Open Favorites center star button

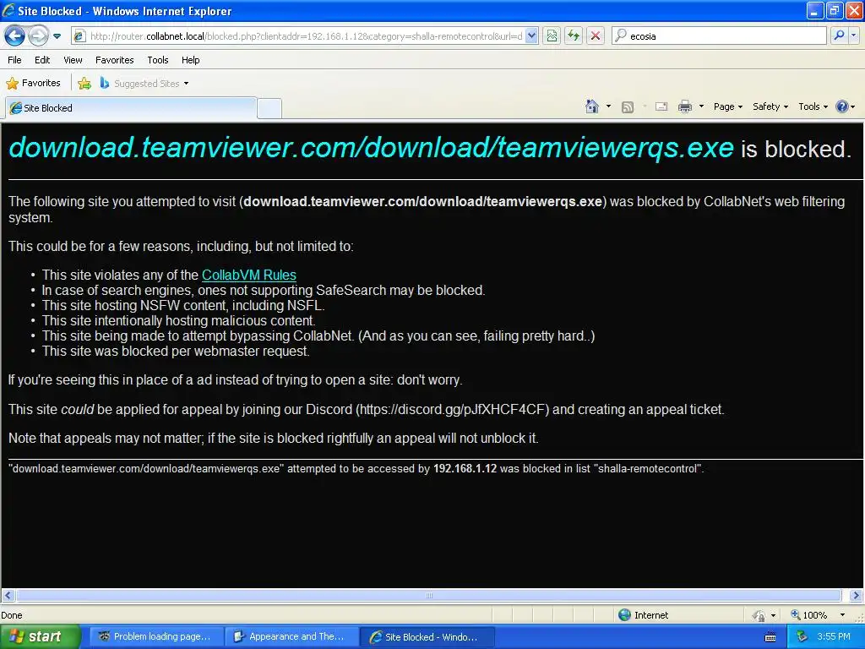tap(33, 84)
